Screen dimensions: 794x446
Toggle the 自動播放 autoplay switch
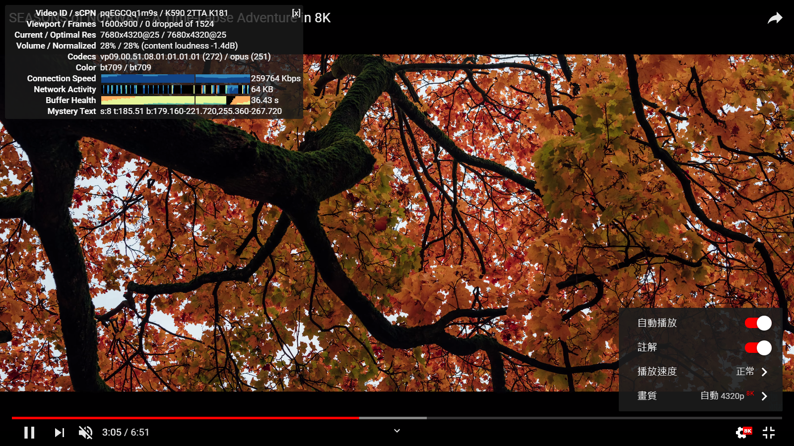[758, 323]
